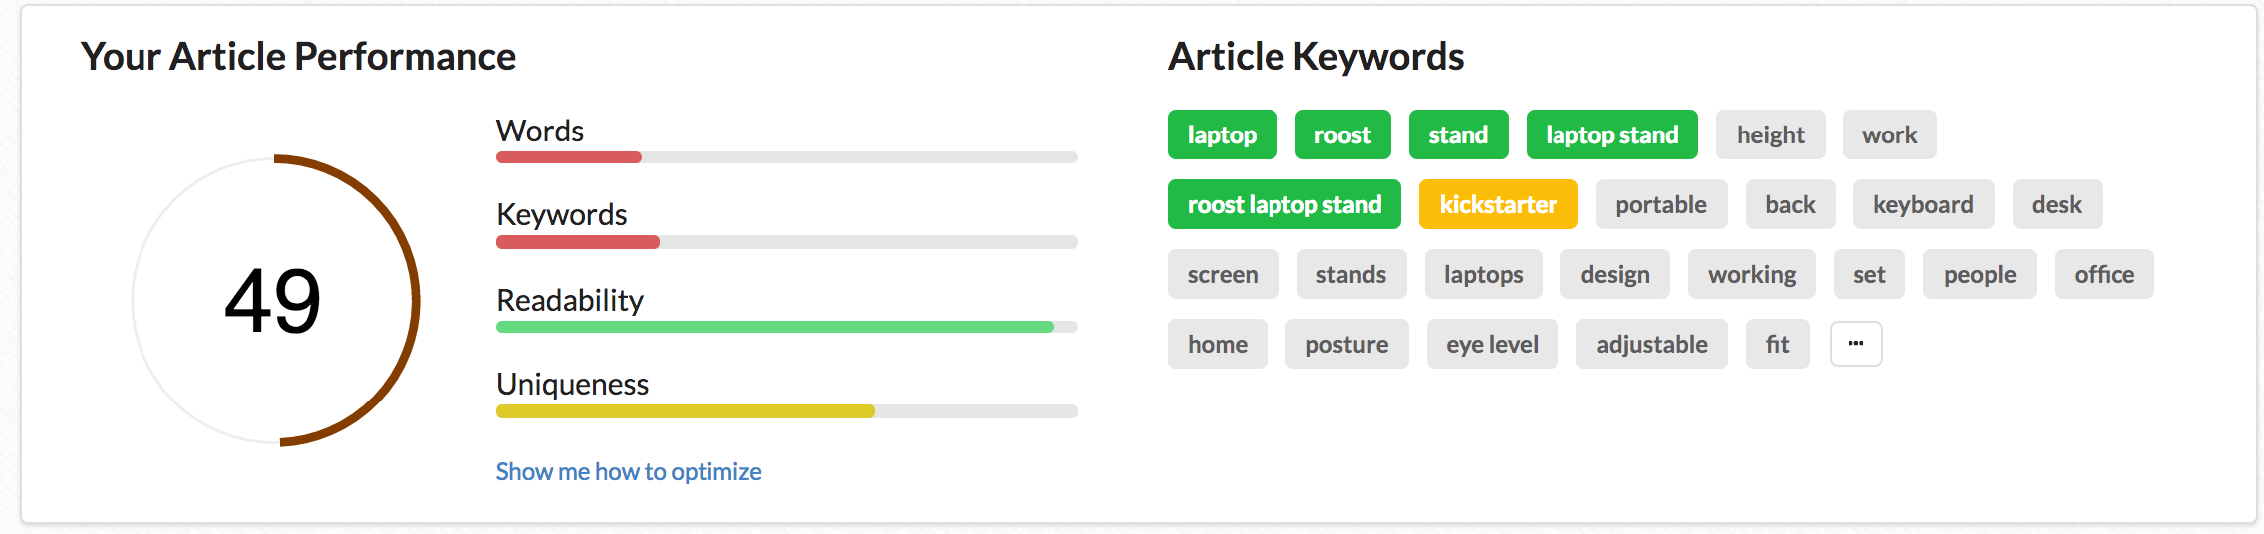Click the red Keywords progress bar

(787, 242)
